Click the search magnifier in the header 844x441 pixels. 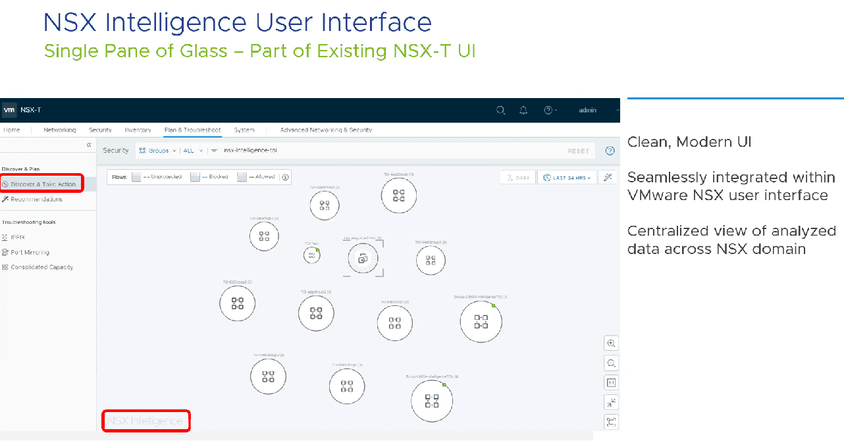click(501, 110)
